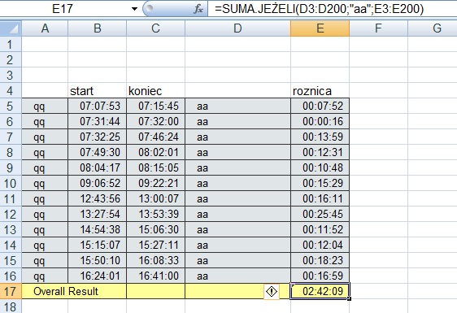The width and height of the screenshot is (457, 313).
Task: Click the insert function fx icon
Action: pyautogui.click(x=198, y=9)
